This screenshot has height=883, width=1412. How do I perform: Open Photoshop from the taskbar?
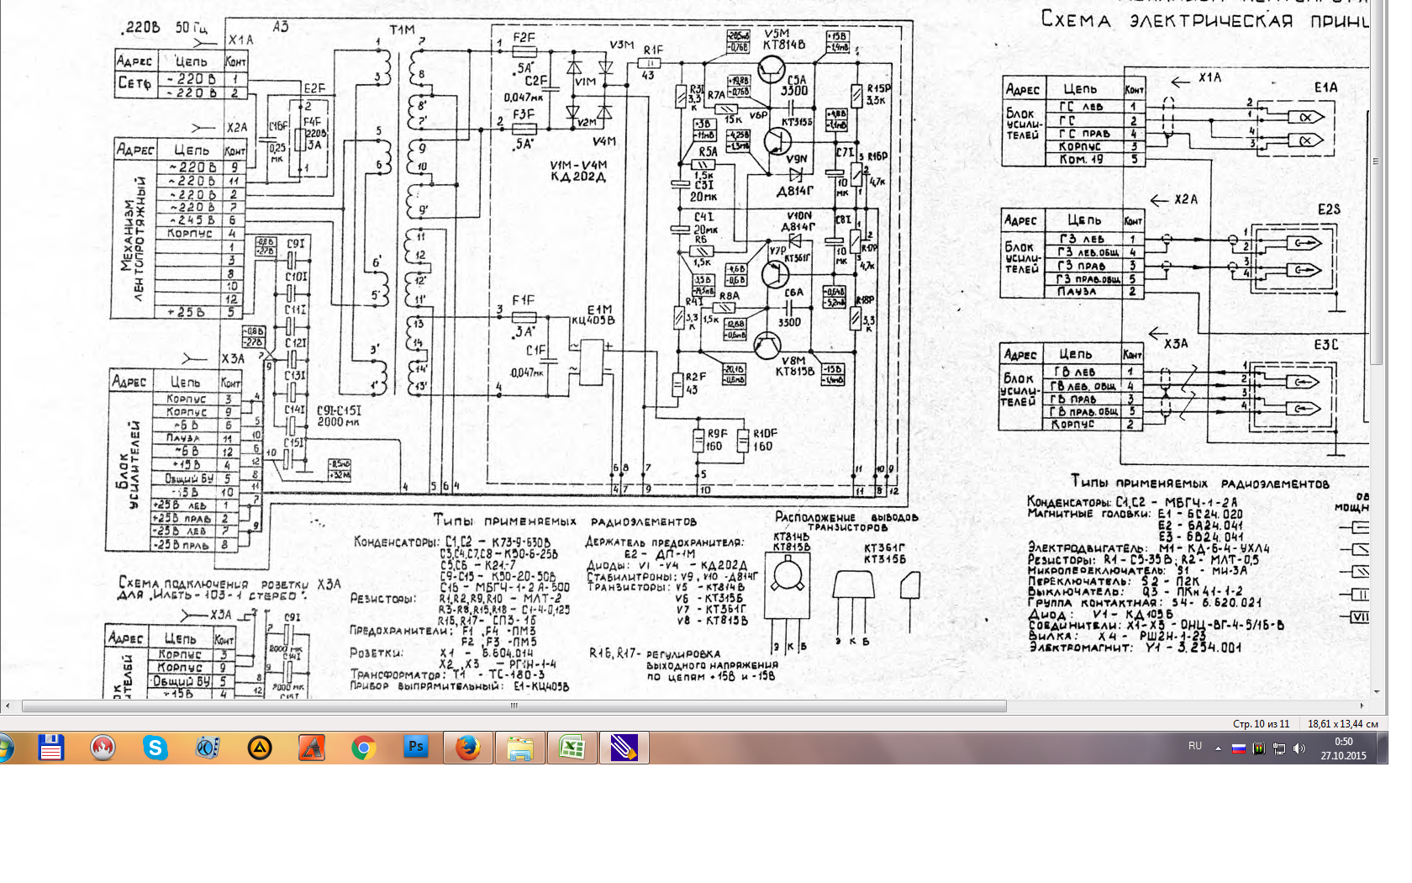point(416,748)
